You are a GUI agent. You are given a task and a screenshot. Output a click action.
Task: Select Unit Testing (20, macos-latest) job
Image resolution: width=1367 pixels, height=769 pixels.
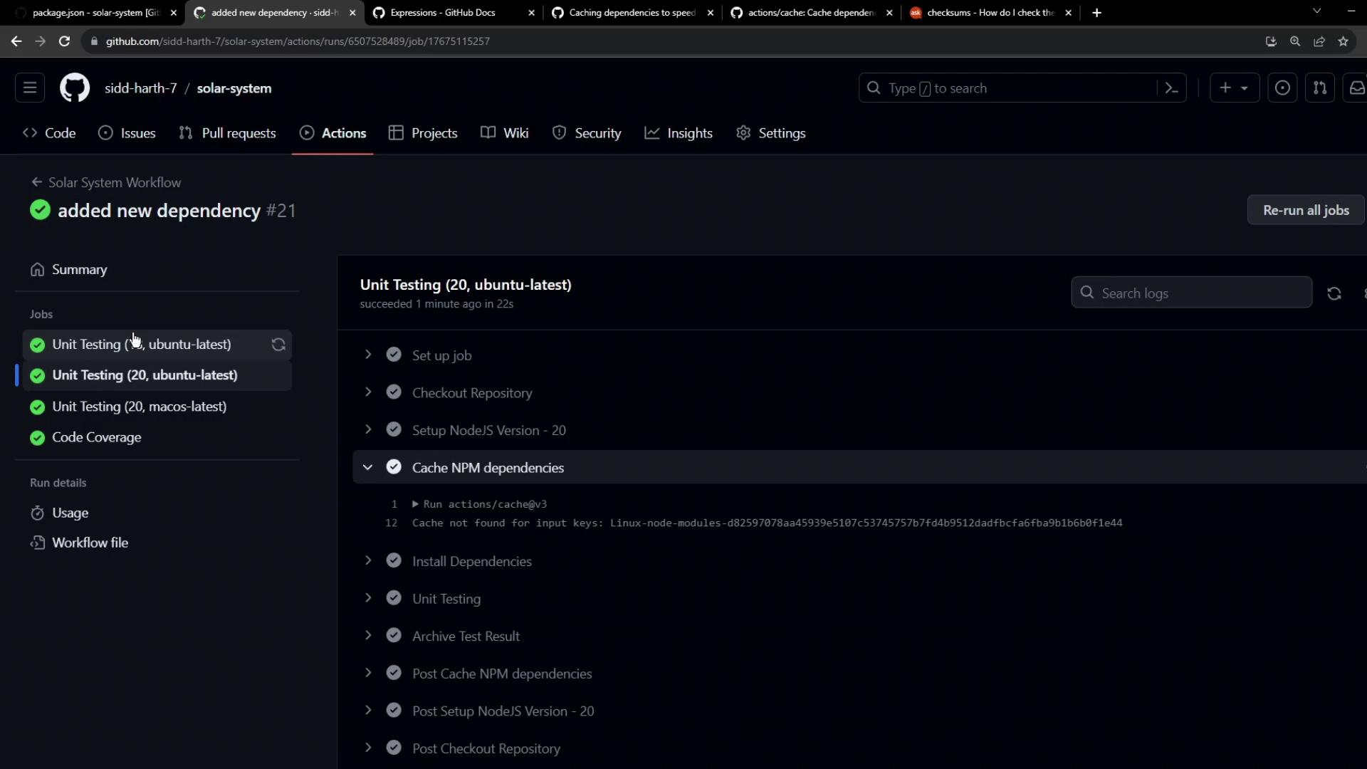(x=140, y=407)
